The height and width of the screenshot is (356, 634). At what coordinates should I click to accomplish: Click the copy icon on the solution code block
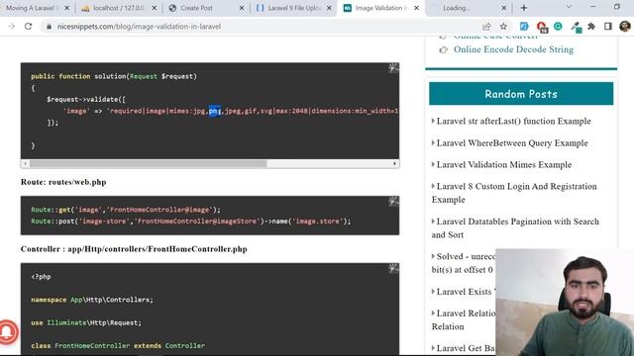[x=393, y=68]
